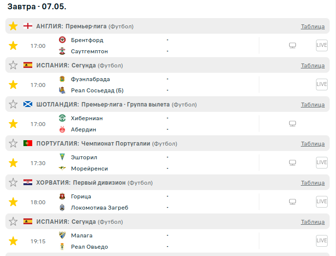336x256 pixels.
Task: Click the TV icon for Gorica match
Action: point(293,202)
